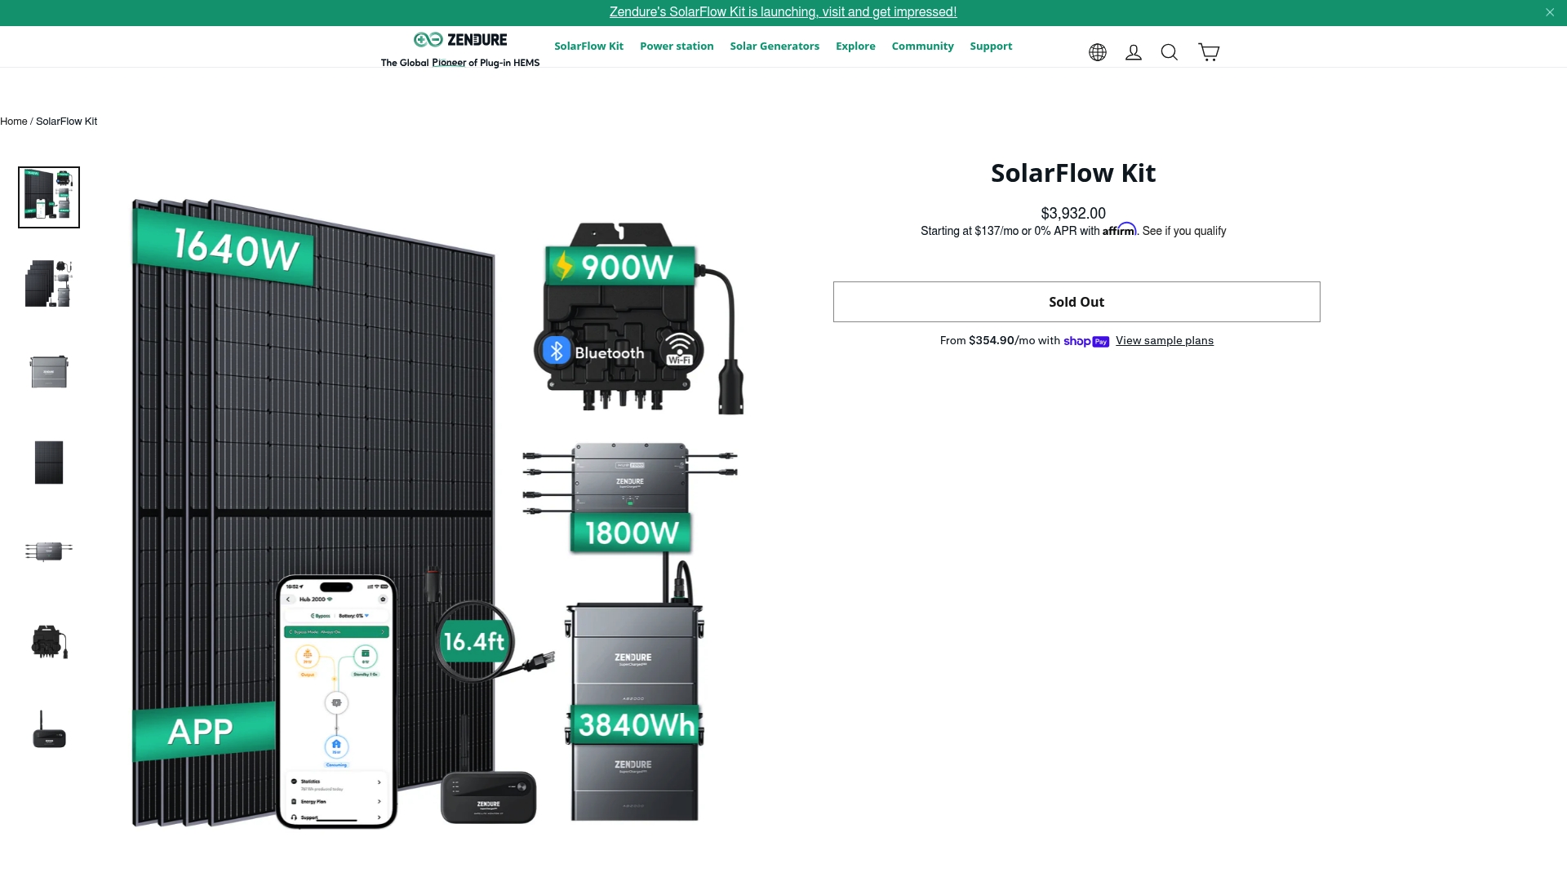Open the Community menu item
The height and width of the screenshot is (881, 1567).
(x=922, y=46)
